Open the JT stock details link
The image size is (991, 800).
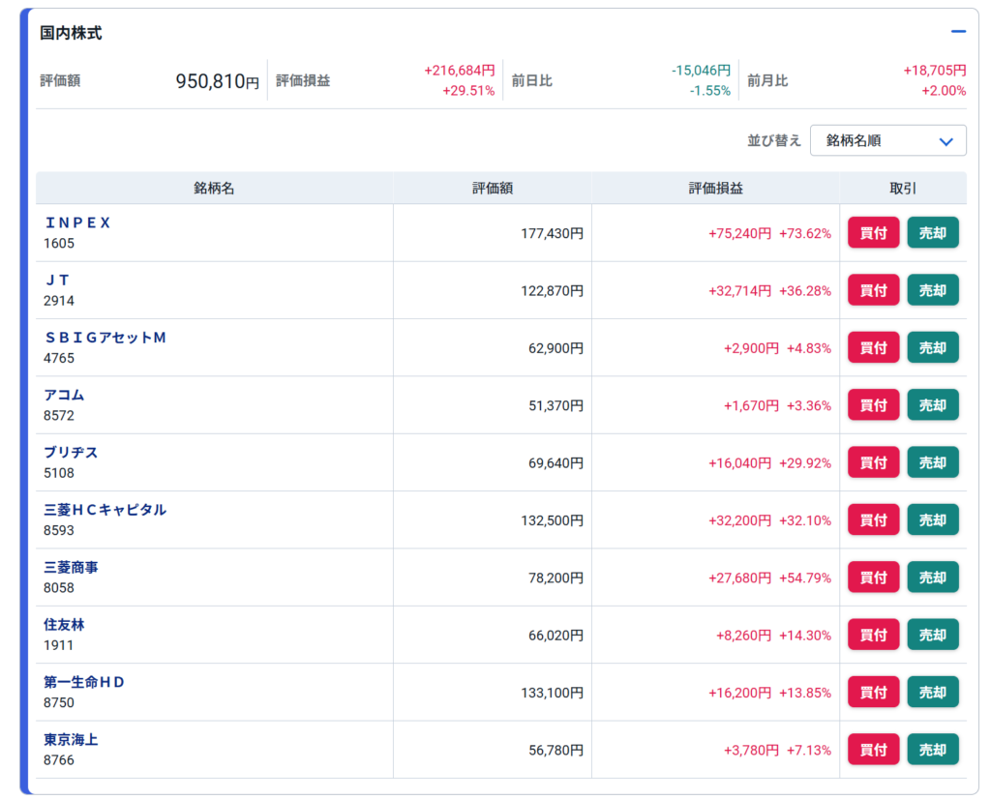57,281
